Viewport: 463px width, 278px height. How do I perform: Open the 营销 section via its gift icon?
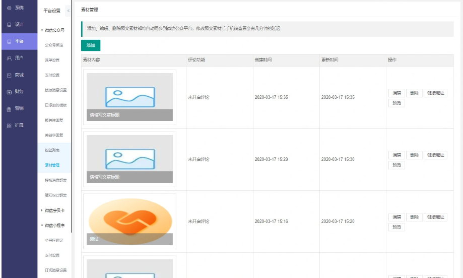(9, 109)
